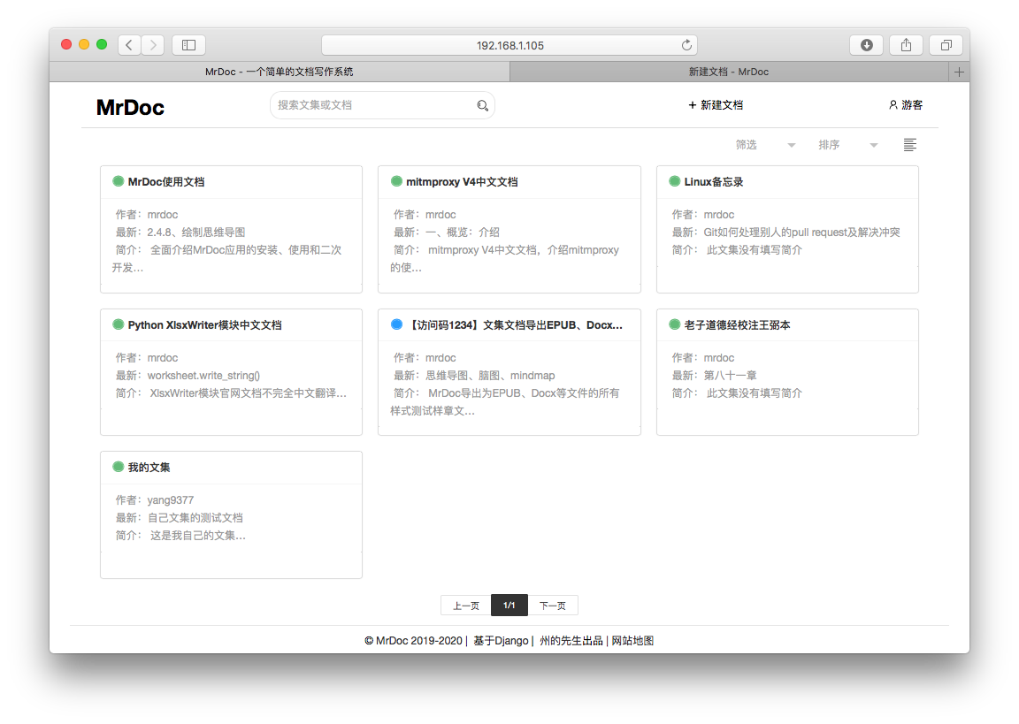
Task: Open the 基于Django footer link
Action: point(501,641)
